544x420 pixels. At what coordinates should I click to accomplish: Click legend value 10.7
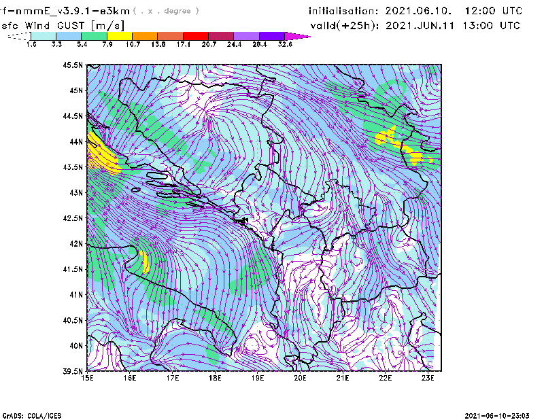pos(133,44)
